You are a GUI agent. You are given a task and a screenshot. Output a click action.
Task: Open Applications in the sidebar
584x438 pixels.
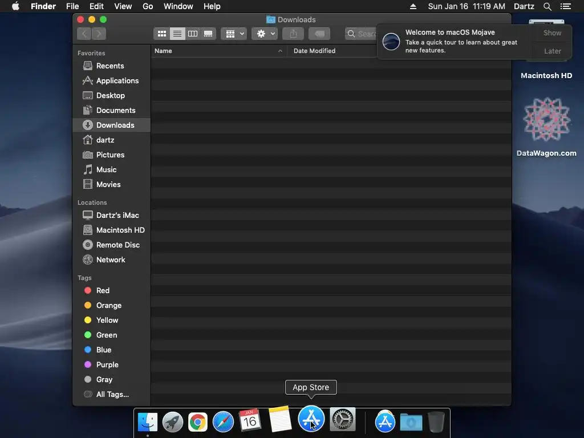click(112, 81)
